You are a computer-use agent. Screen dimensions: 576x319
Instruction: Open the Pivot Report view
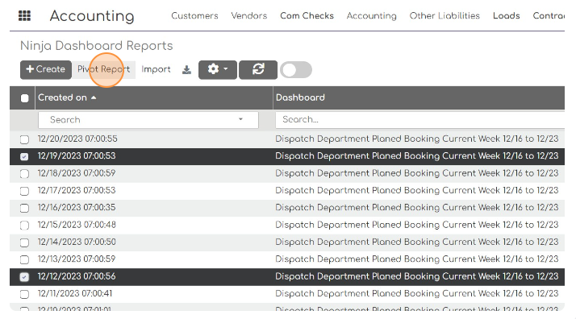point(103,69)
